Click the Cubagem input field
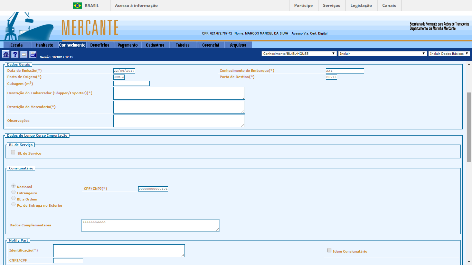The image size is (472, 265). [131, 83]
